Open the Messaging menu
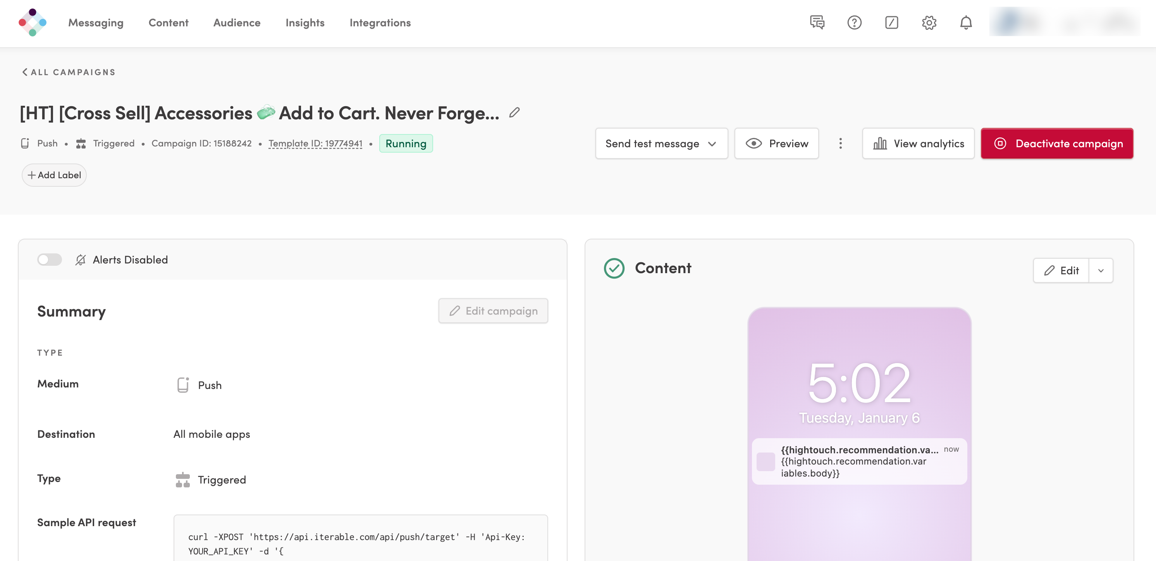The height and width of the screenshot is (561, 1156). click(x=96, y=22)
